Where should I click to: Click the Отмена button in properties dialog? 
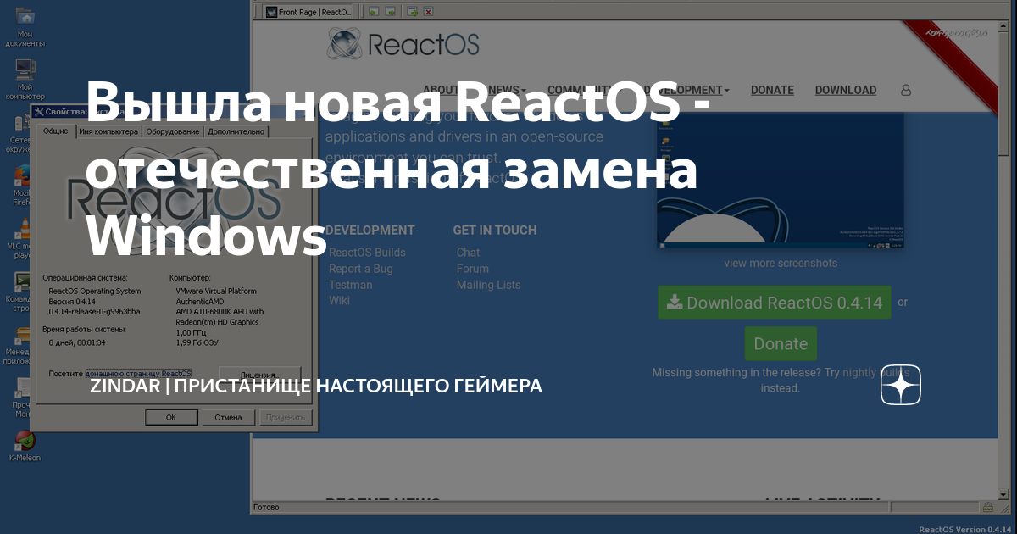point(228,417)
